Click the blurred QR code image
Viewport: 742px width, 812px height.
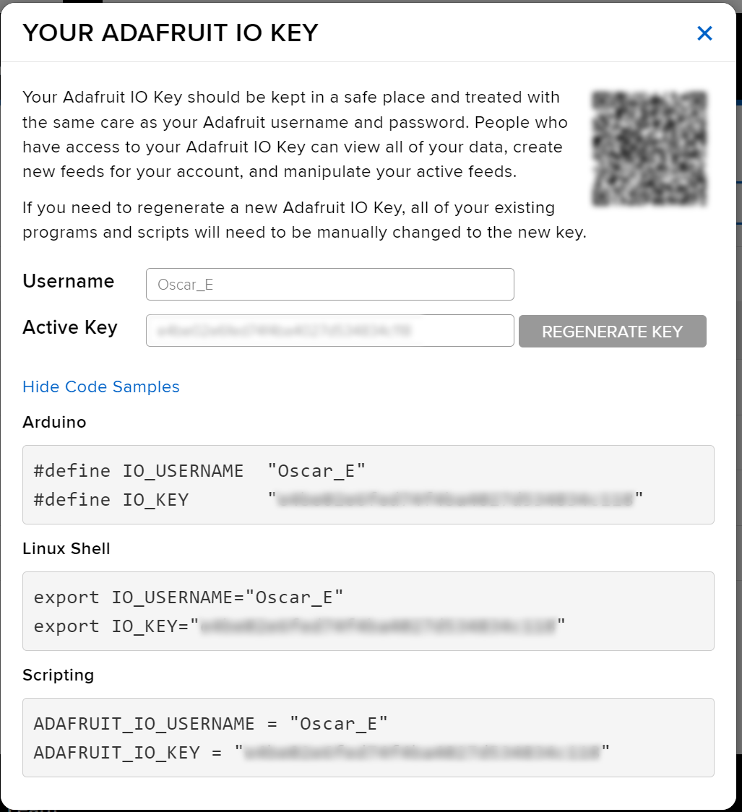[650, 148]
